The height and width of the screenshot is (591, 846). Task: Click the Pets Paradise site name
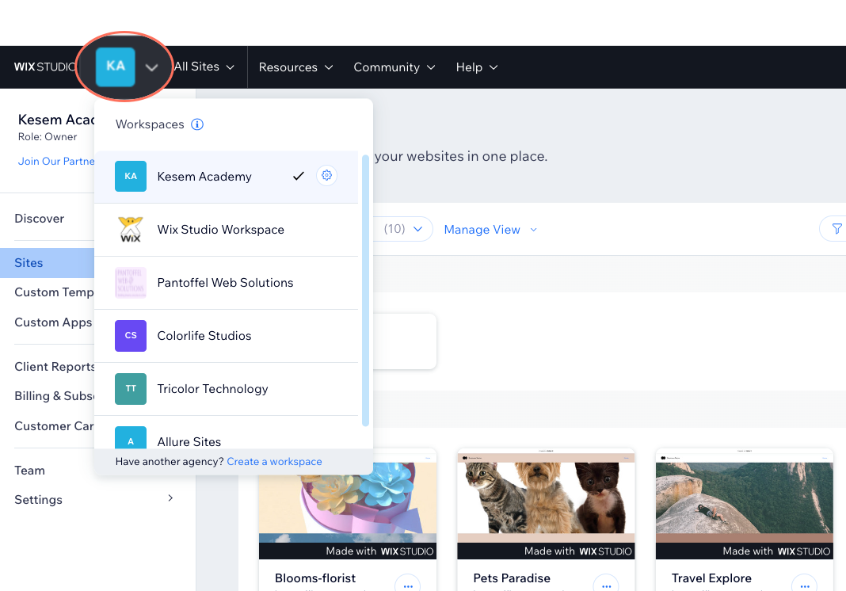coord(512,578)
